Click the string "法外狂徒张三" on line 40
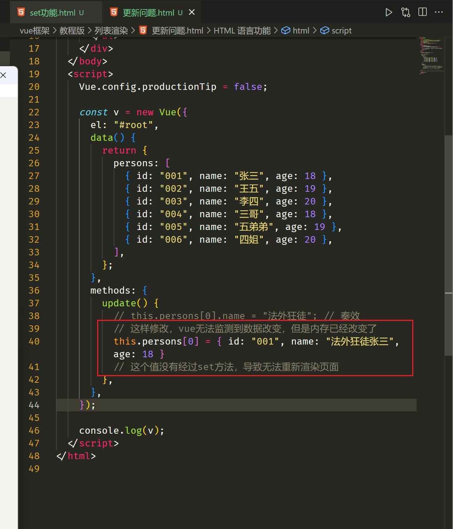The height and width of the screenshot is (529, 453). click(360, 341)
